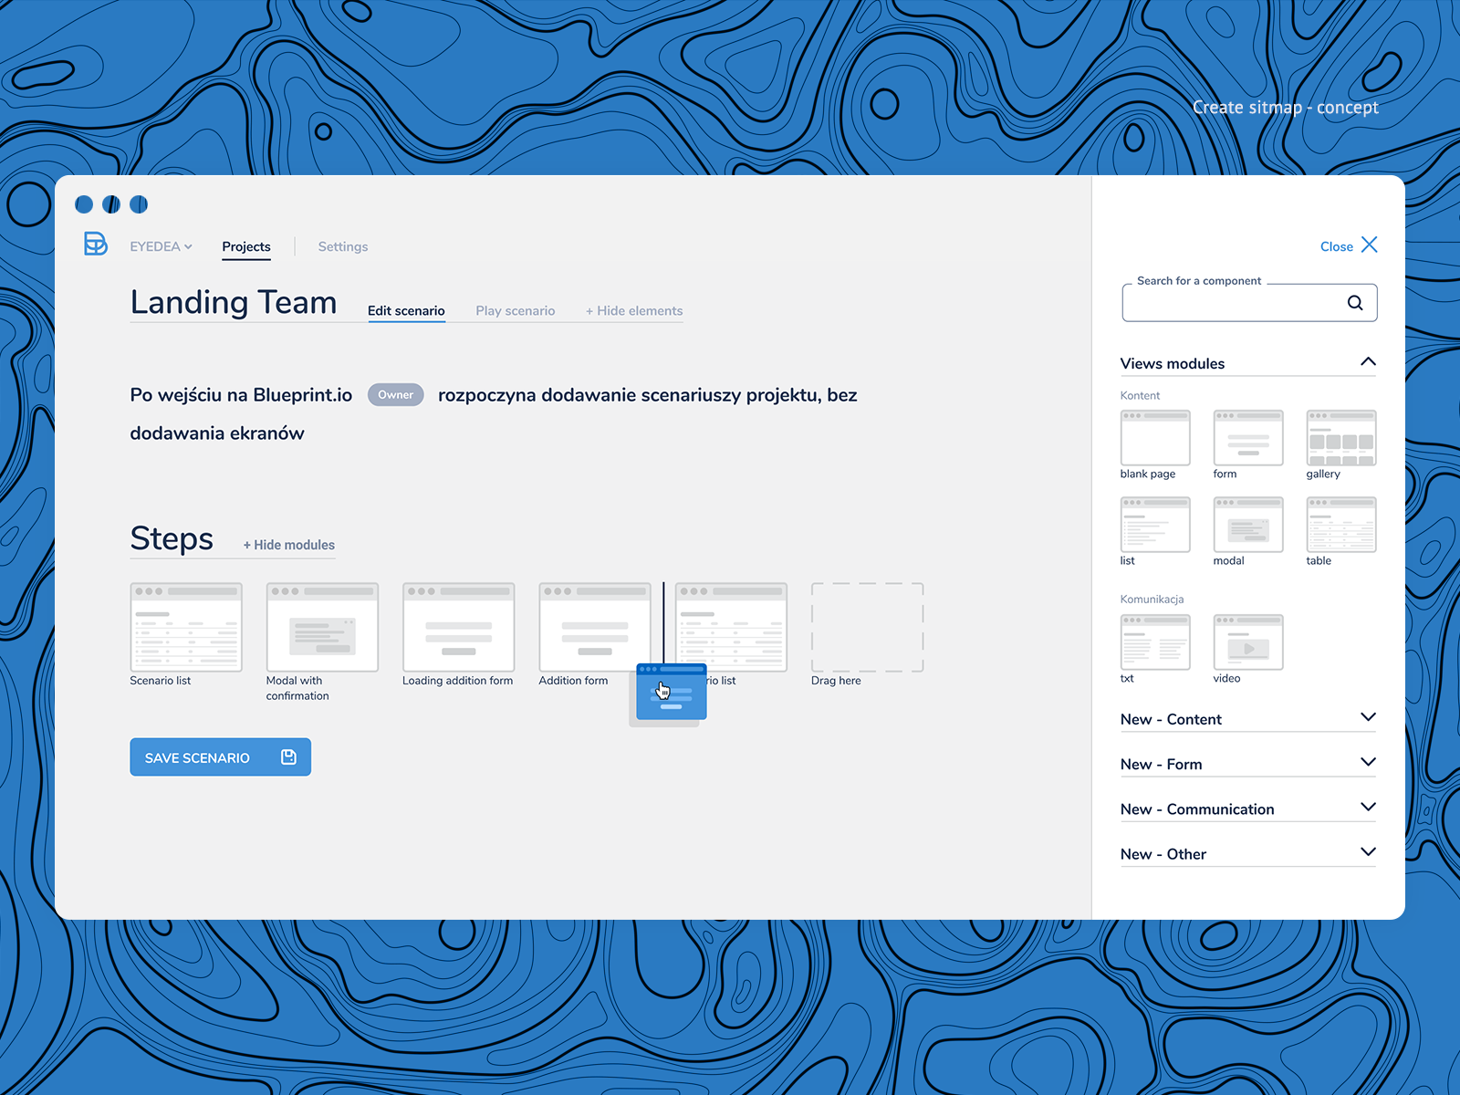Switch to Play scenario tab
This screenshot has width=1460, height=1095.
click(x=516, y=311)
